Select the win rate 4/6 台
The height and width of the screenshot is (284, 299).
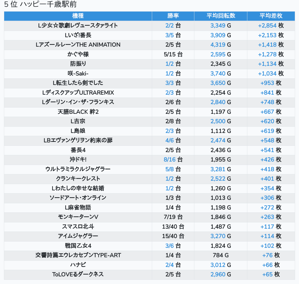(173, 141)
